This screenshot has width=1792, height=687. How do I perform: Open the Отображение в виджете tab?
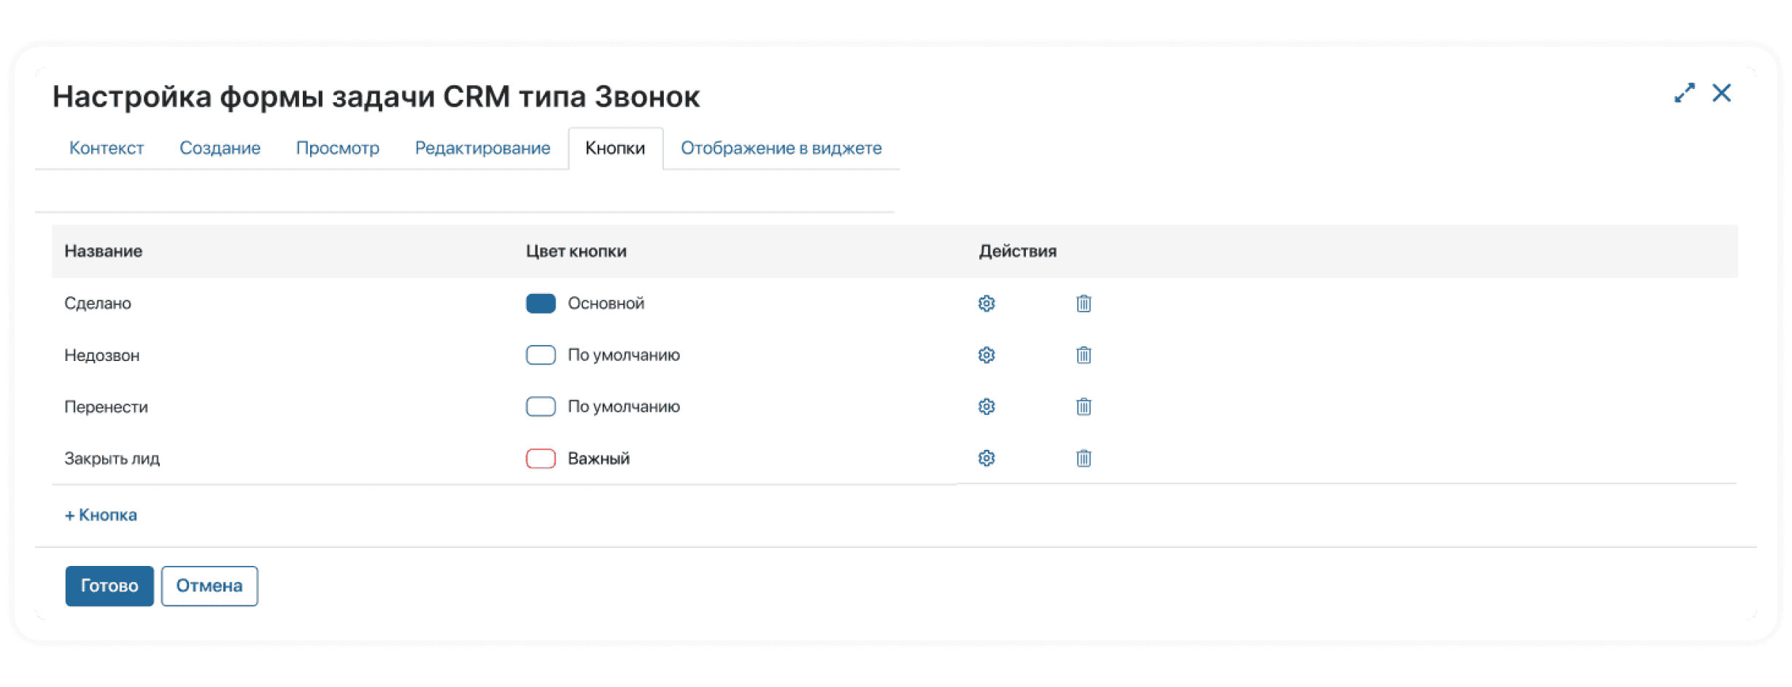(781, 148)
